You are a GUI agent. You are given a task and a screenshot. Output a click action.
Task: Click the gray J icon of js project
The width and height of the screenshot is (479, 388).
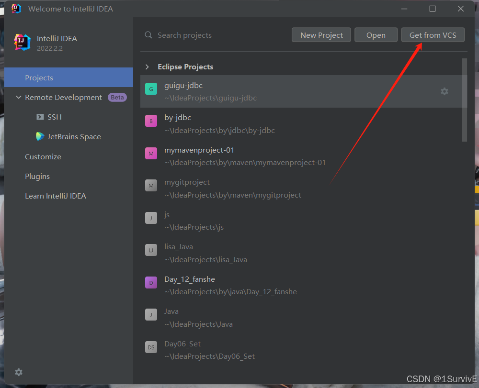[151, 218]
